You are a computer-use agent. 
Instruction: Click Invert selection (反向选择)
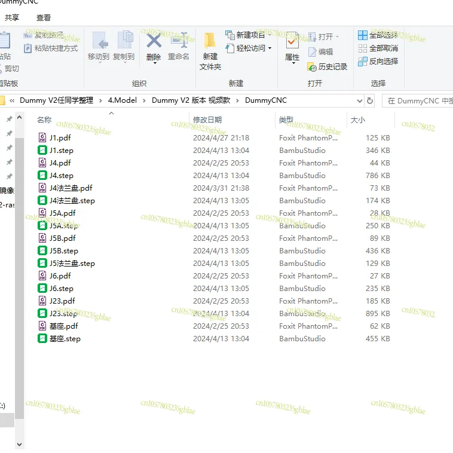point(378,61)
